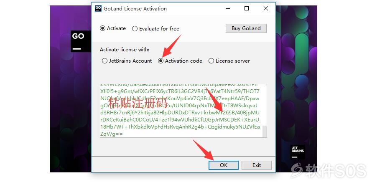This screenshot has width=372, height=182.
Task: Select JetBrains Account license method
Action: point(127,61)
